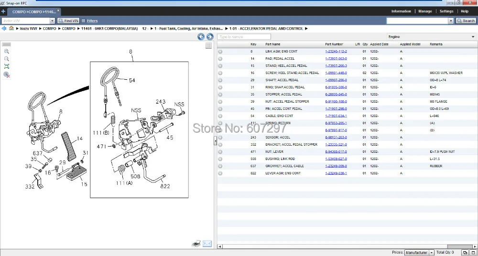Click the zoom in magnifier icon
The height and width of the screenshot is (256, 478).
[x=7, y=51]
